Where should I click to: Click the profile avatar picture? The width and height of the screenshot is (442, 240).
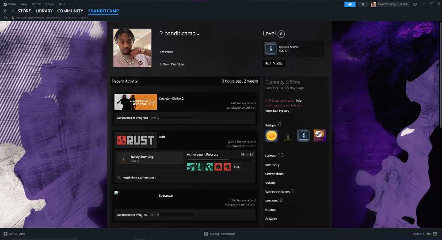132,48
